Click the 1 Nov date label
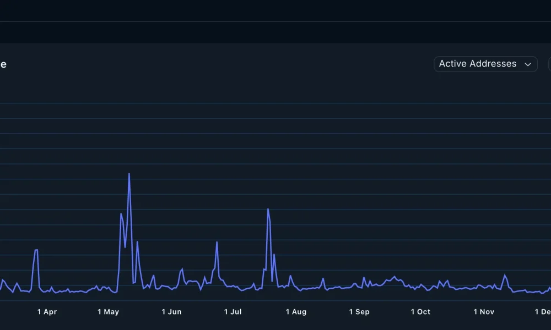Viewport: 551px width, 330px height. [484, 312]
